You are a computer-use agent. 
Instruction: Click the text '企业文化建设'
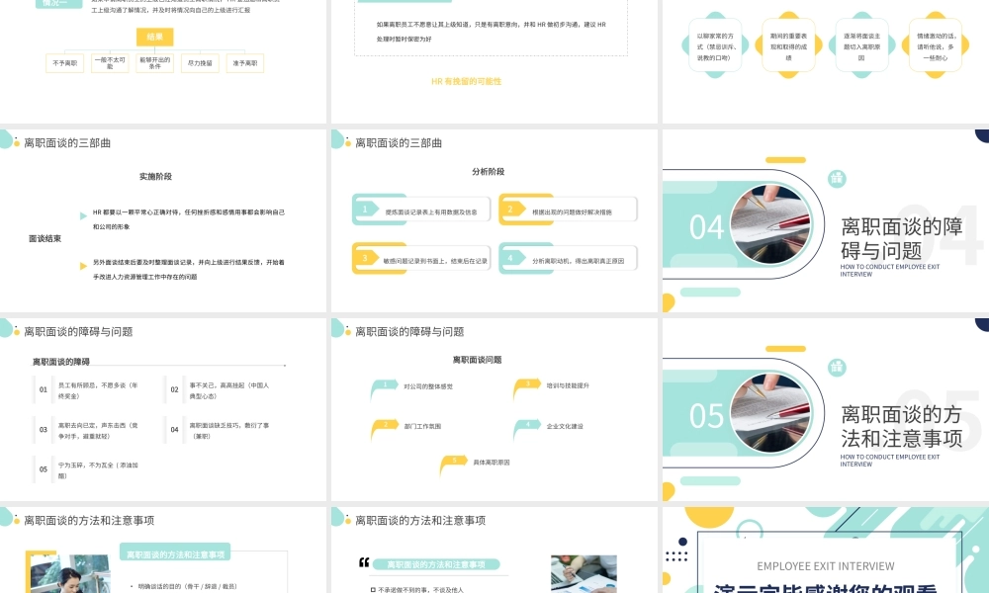click(565, 426)
